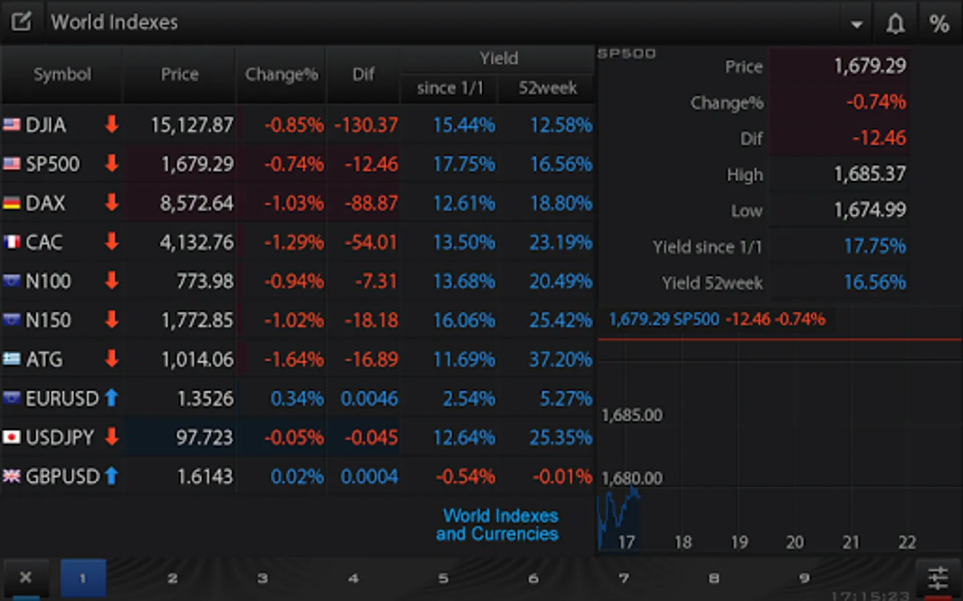Screen dimensions: 963x601
Task: Switch to page tab 2
Action: point(173,578)
